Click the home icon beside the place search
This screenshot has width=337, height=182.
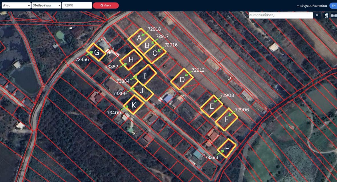pyautogui.click(x=326, y=15)
